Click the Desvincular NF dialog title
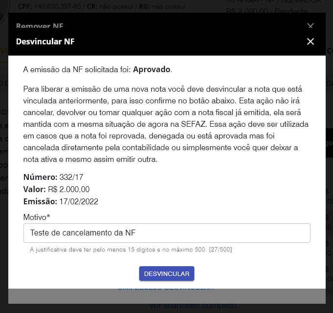Screen dimensions: 333x313 point(45,41)
